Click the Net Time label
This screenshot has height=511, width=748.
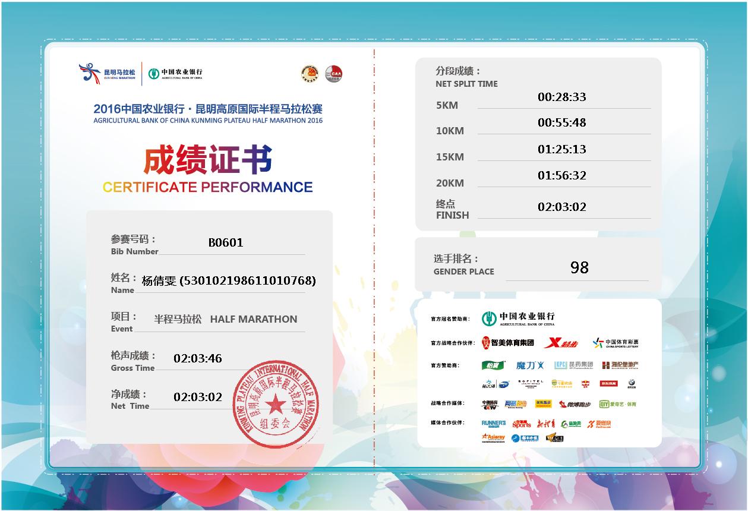point(130,406)
